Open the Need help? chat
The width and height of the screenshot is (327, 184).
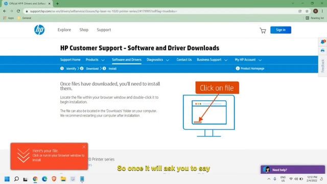point(293,170)
